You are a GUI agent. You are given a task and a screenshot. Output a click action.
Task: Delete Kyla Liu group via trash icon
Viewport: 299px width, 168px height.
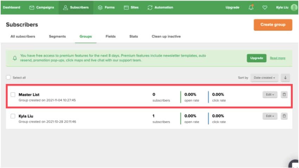coord(284,116)
